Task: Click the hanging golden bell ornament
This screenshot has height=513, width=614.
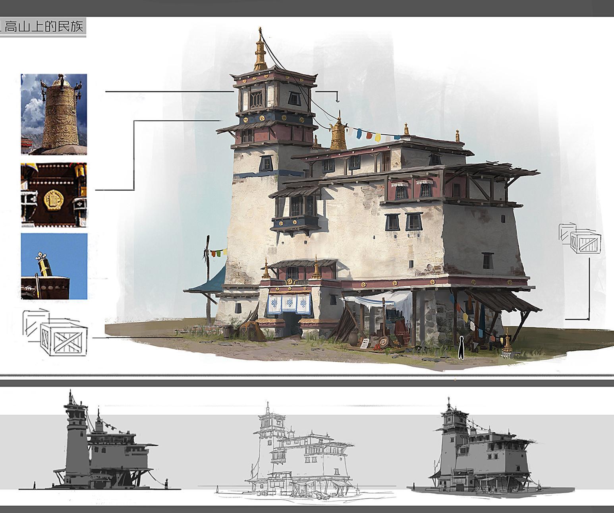Action: pos(339,132)
